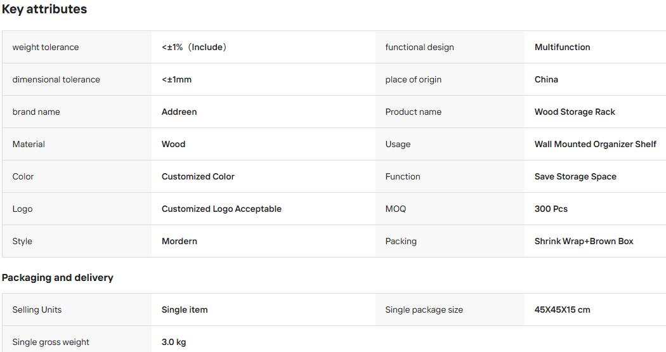This screenshot has width=666, height=352.
Task: Select the Multifunction value cell
Action: tap(595, 47)
